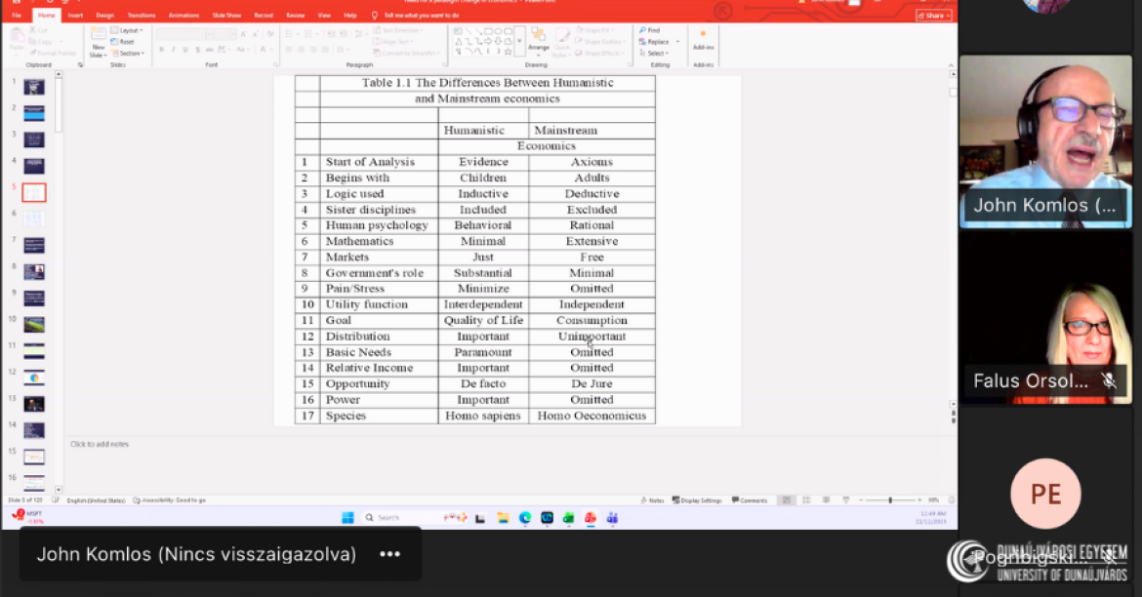Open the Edge browser from the taskbar
Viewport: 1142px width, 597px height.
[x=525, y=517]
